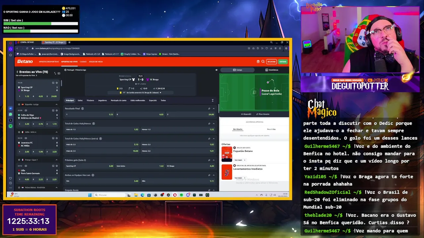Viewport: 424px width, 238px height.
Task: Open the Opera sidebar bookmarks star icon
Action: pyautogui.click(x=11, y=55)
